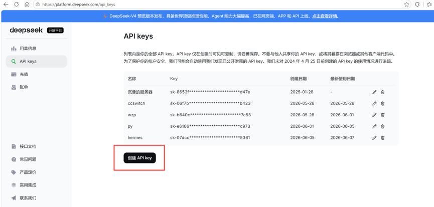Screen dimensions: 434x207
Task: Click the masked key ending 7c53
Action: pyautogui.click(x=210, y=115)
